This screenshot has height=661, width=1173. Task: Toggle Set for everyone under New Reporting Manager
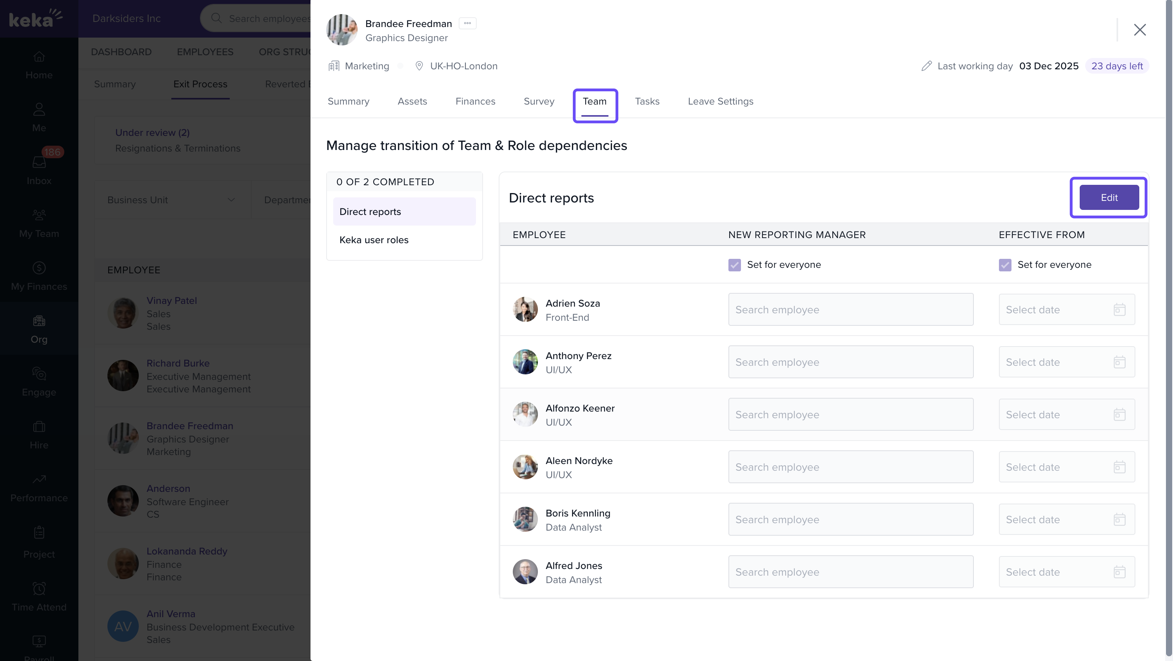pos(734,265)
